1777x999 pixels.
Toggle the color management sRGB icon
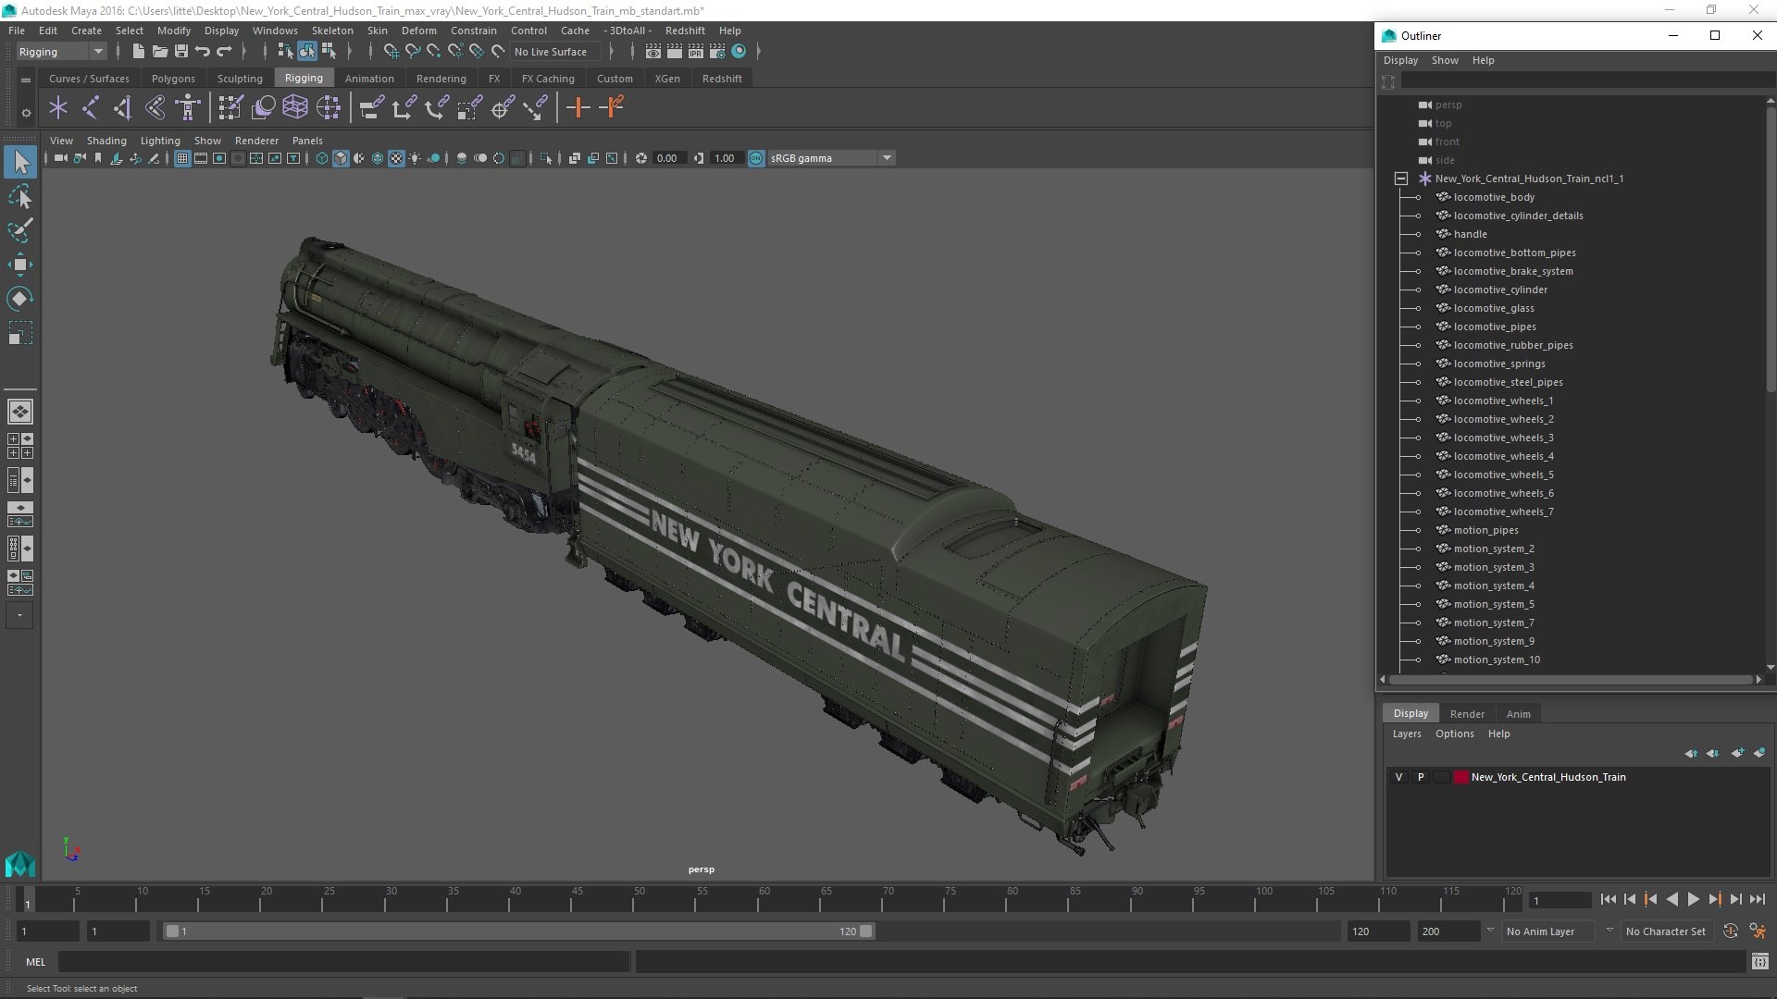[x=756, y=158]
